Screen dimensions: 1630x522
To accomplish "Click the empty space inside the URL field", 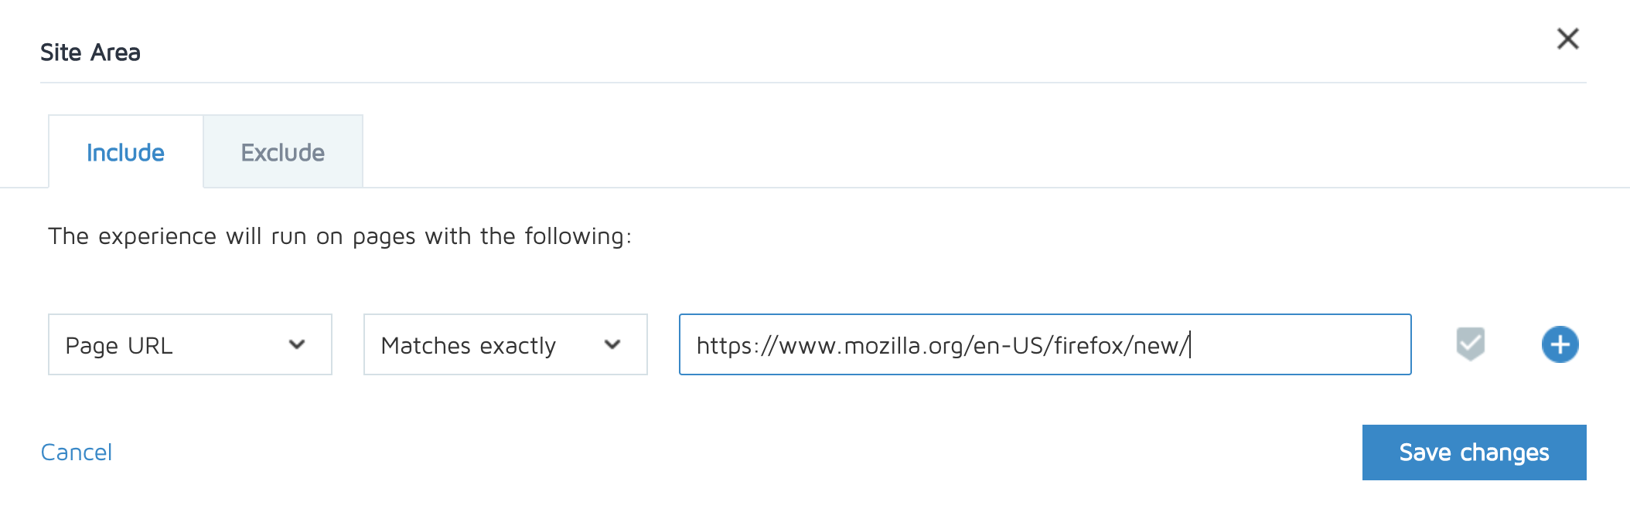I will pyautogui.click(x=1299, y=344).
